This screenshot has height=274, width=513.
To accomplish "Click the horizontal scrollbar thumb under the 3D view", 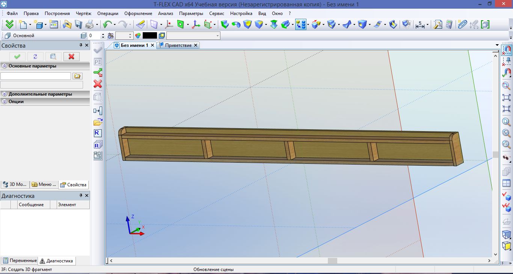I will click(x=332, y=261).
